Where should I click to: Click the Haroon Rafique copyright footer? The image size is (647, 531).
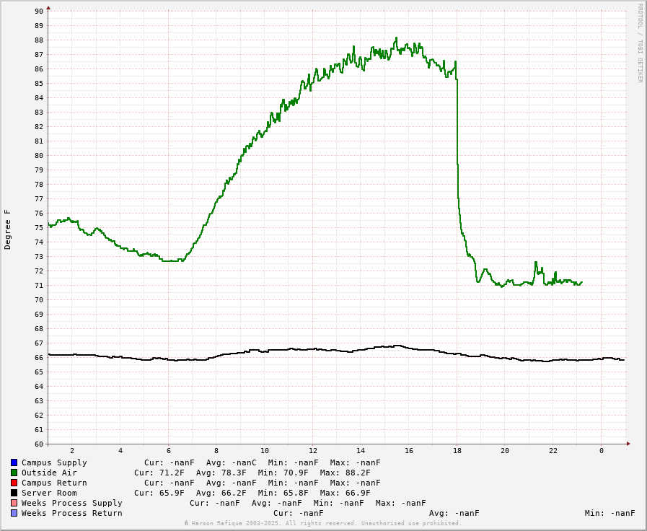323,523
